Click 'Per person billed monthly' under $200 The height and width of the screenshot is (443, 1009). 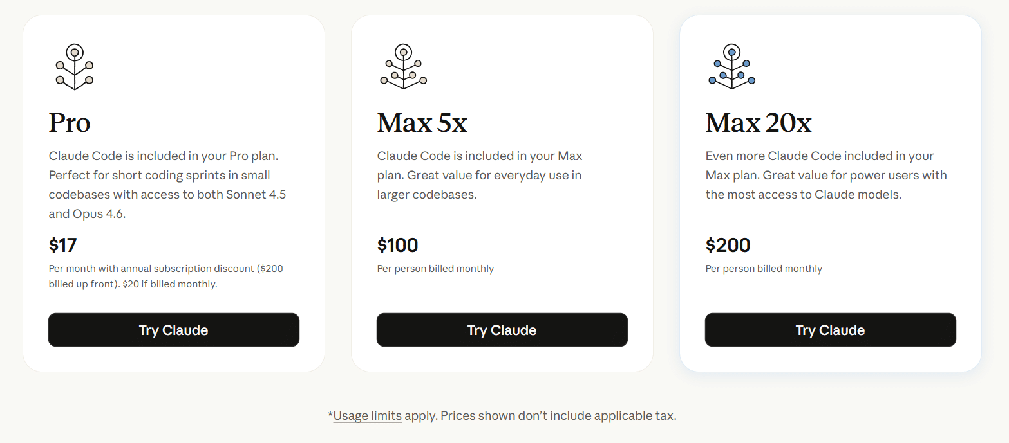[x=764, y=269]
